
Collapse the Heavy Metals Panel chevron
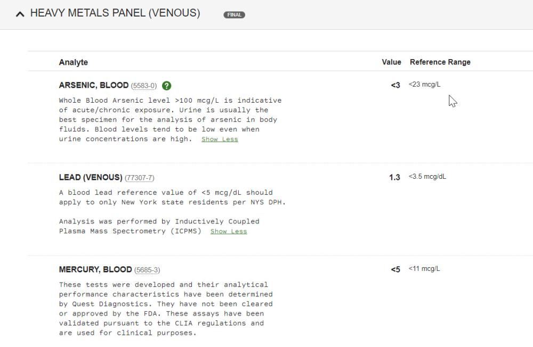tap(20, 14)
